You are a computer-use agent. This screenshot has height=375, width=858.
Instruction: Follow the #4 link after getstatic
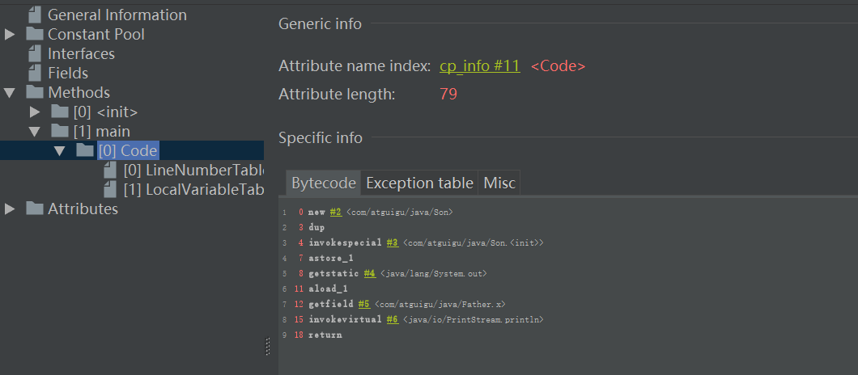coord(369,273)
